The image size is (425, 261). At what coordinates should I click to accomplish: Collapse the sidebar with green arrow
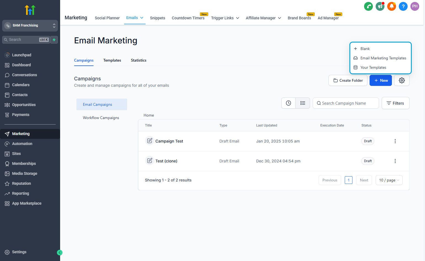pyautogui.click(x=60, y=252)
